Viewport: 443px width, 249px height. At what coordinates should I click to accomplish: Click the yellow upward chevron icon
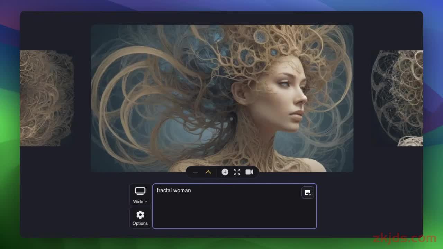208,172
